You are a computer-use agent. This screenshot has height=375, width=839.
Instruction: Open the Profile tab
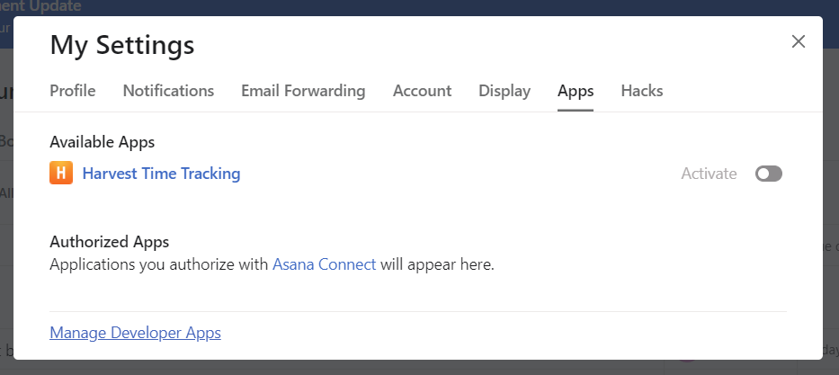[x=73, y=91]
